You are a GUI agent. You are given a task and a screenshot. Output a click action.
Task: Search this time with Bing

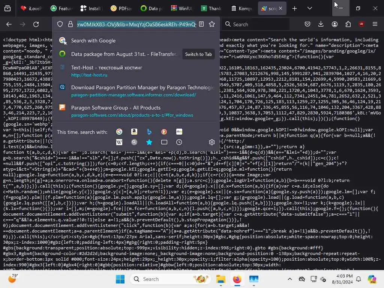coord(149,132)
